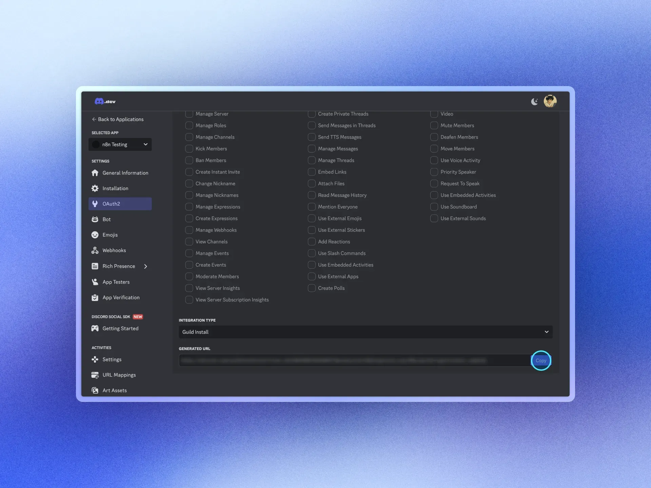Check Use Slash Commands permission
The height and width of the screenshot is (488, 651).
point(312,253)
